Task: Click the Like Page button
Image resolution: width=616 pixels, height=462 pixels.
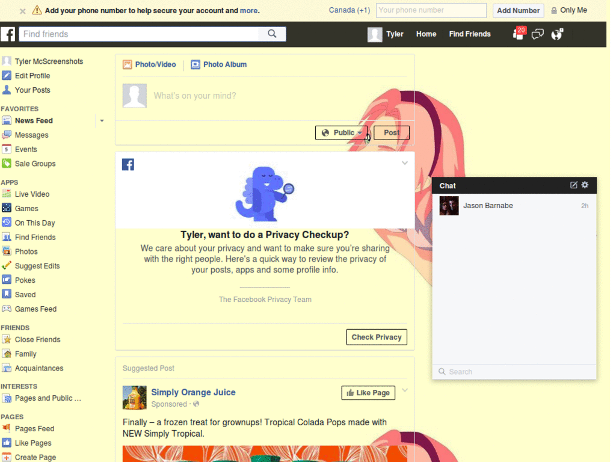Action: (368, 393)
